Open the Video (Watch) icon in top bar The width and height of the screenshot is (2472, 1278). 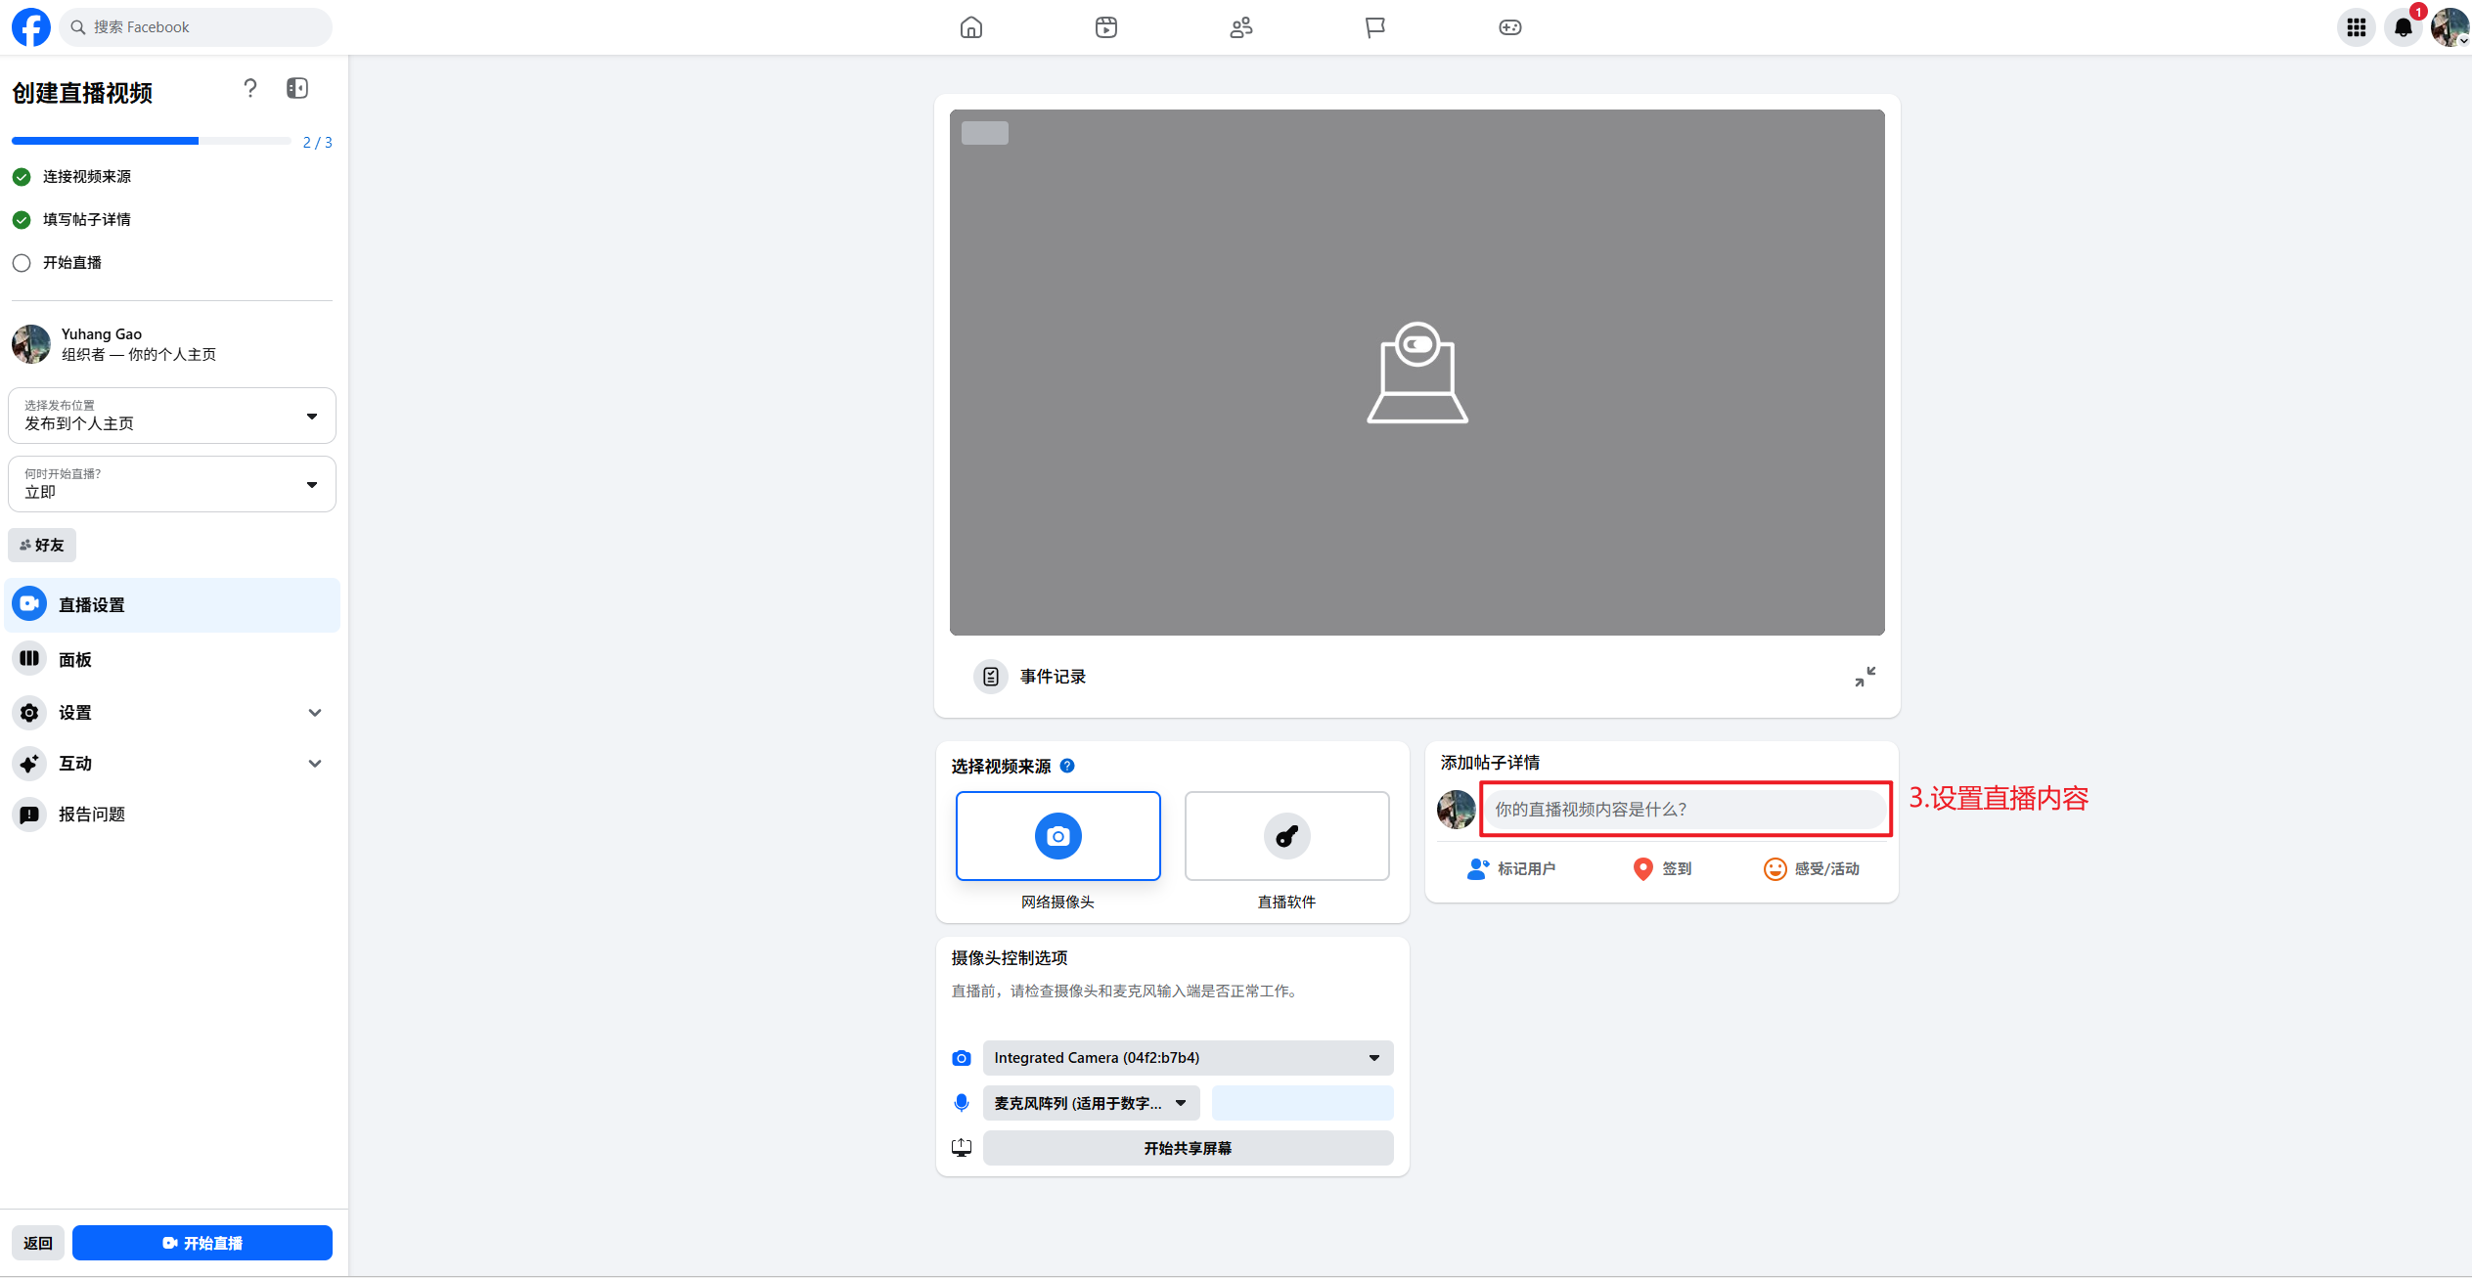click(1105, 27)
